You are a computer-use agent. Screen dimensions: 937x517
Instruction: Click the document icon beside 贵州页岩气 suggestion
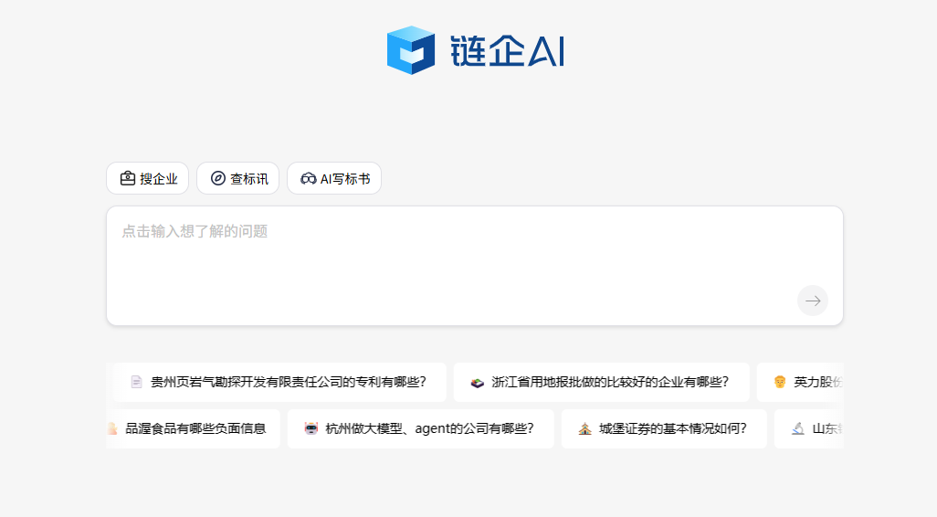(x=136, y=382)
